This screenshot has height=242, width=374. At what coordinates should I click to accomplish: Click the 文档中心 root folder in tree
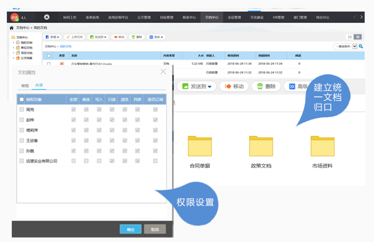[x=20, y=38]
